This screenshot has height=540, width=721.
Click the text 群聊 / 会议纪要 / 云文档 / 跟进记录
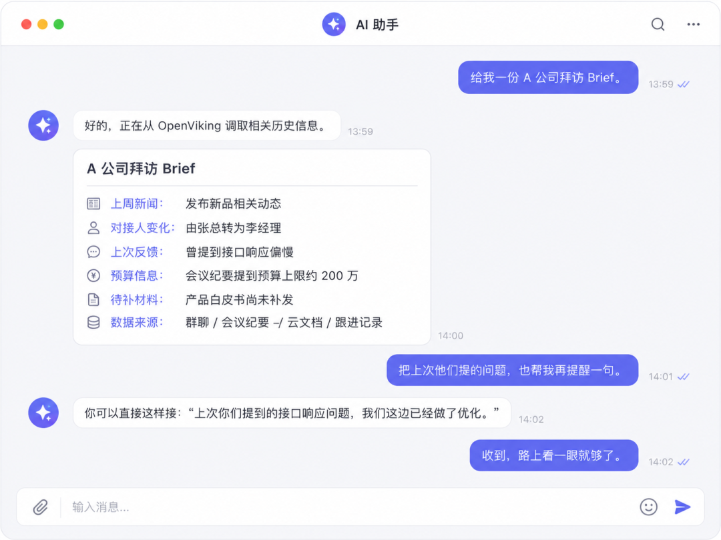click(x=284, y=323)
